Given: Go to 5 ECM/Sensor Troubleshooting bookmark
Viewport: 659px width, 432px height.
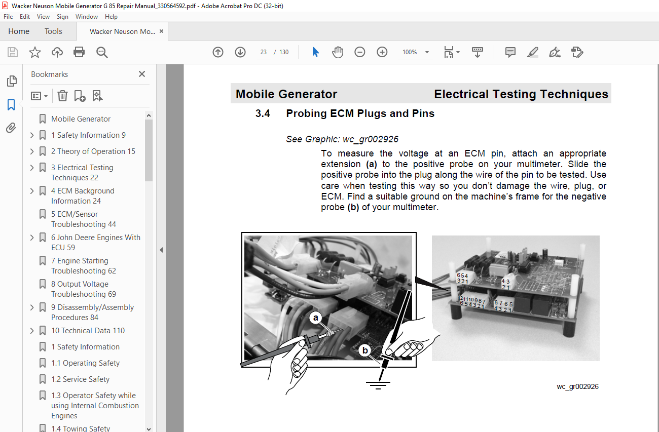Looking at the screenshot, I should [x=84, y=219].
